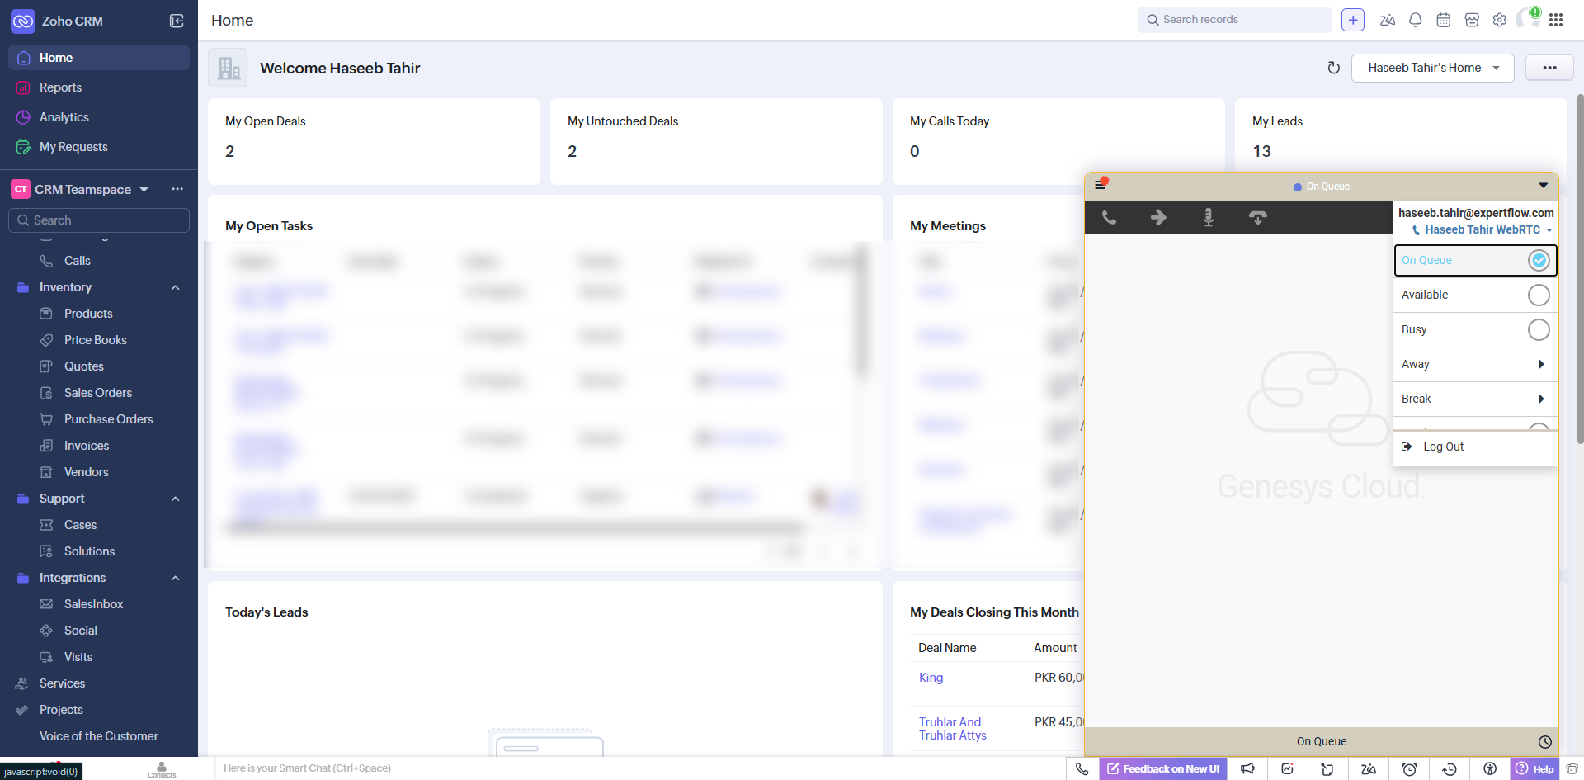Click the page vertical scrollbar
This screenshot has height=780, width=1584.
point(1579,272)
